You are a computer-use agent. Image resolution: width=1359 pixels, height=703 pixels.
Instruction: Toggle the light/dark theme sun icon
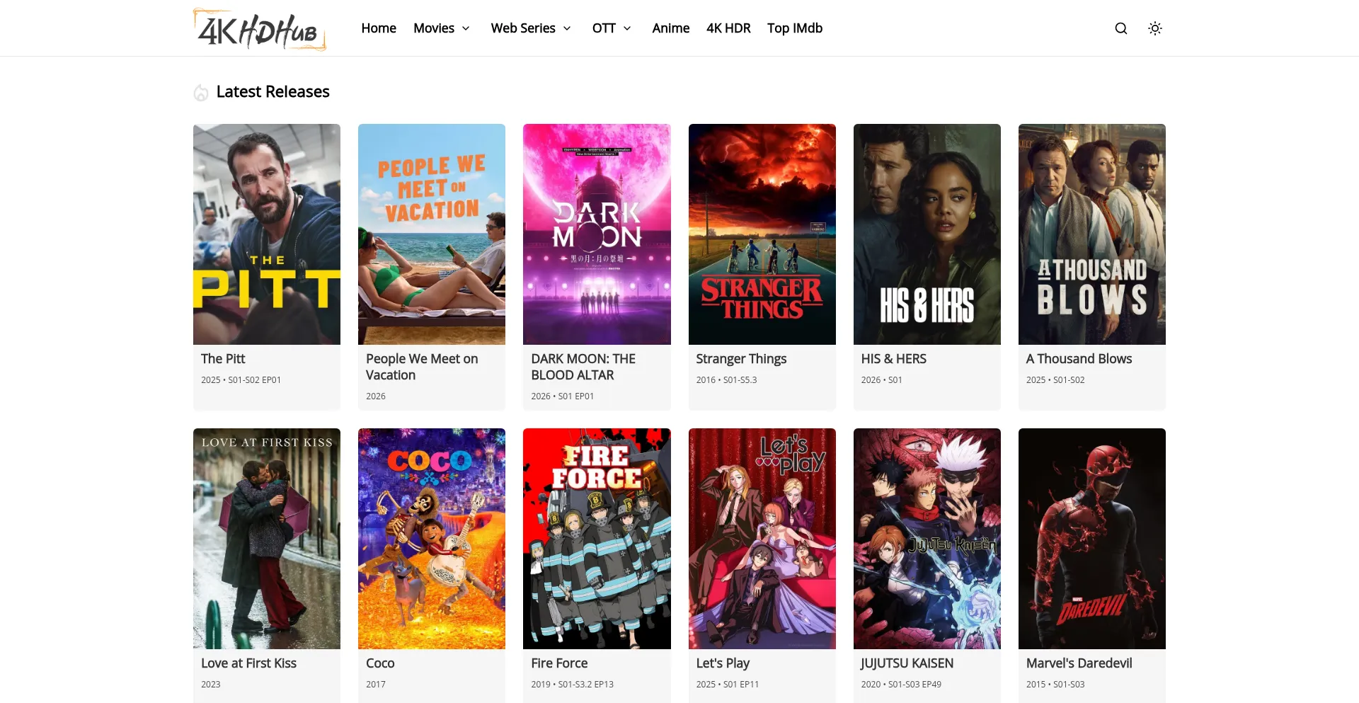1154,28
